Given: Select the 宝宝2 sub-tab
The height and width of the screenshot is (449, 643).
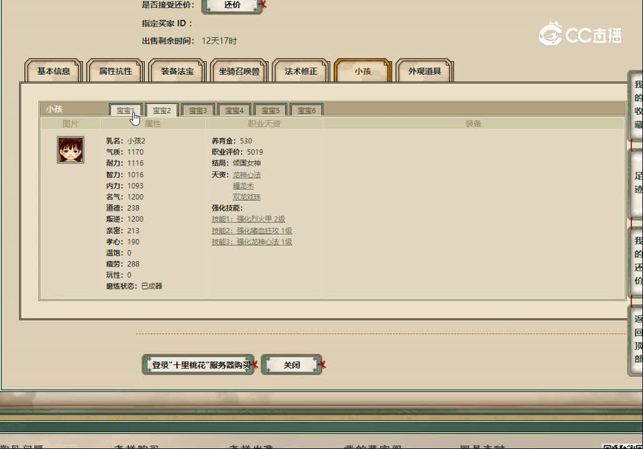Looking at the screenshot, I should pos(161,110).
